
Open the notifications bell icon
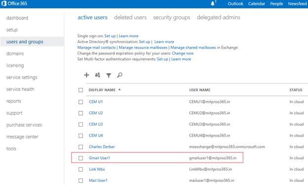pyautogui.click(x=213, y=3)
